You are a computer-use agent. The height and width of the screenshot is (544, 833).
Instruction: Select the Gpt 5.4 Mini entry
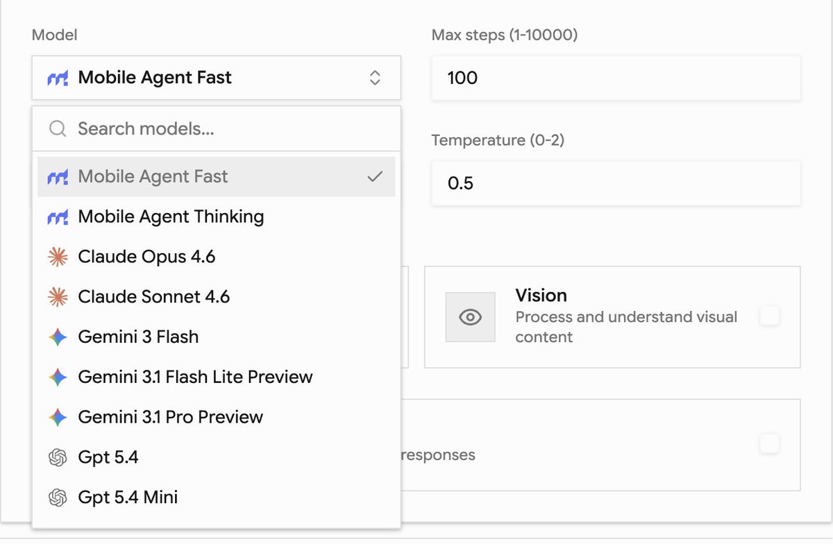click(217, 498)
